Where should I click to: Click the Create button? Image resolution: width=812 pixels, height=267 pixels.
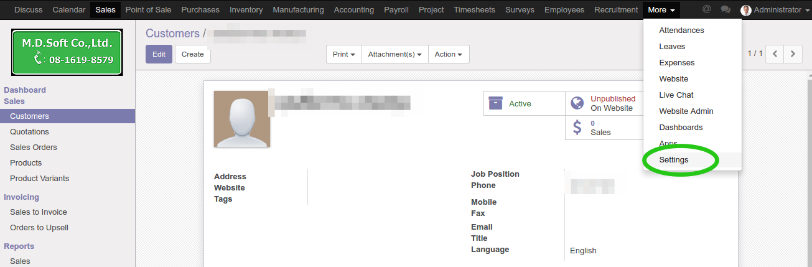[x=192, y=54]
